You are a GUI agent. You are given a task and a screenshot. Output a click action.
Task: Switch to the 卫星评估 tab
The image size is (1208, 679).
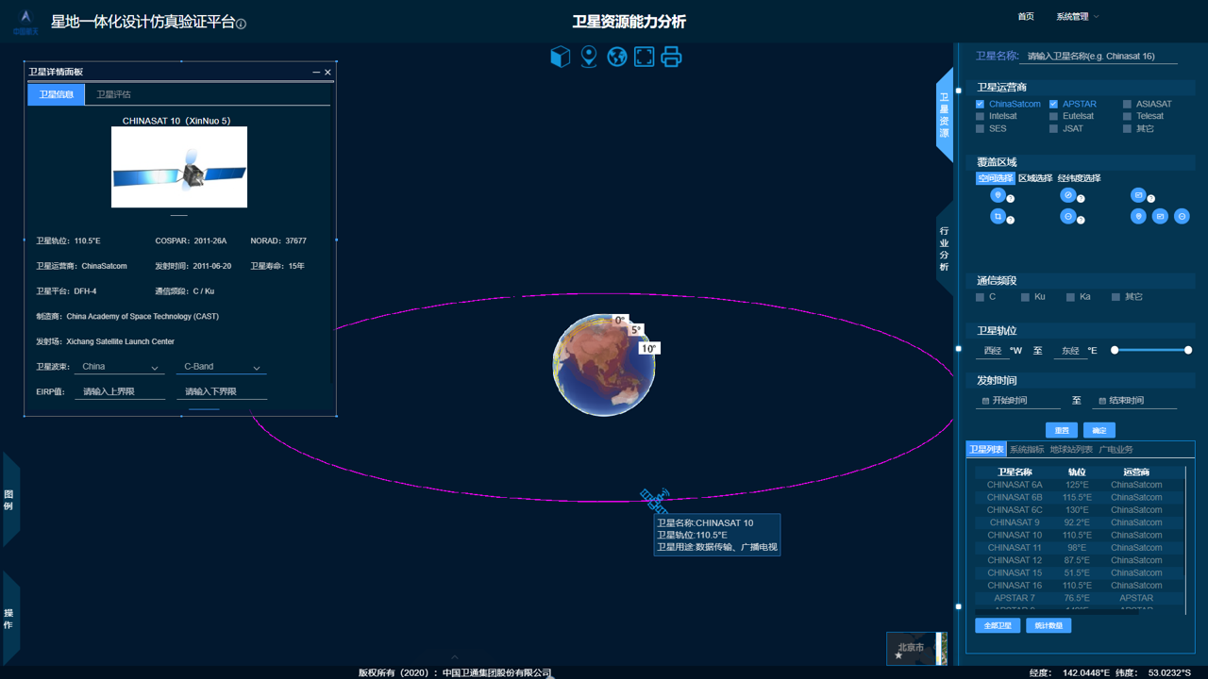point(113,94)
